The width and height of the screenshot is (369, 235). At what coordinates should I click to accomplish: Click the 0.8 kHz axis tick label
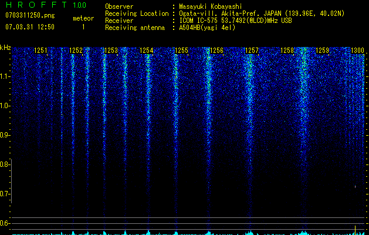(x=4, y=164)
